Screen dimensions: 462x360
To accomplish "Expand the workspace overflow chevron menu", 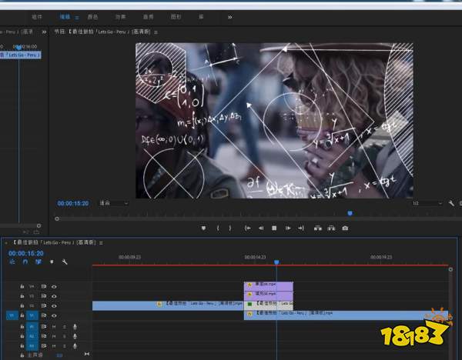I will 229,15.
